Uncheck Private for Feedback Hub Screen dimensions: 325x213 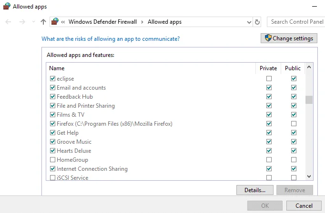[x=269, y=97]
